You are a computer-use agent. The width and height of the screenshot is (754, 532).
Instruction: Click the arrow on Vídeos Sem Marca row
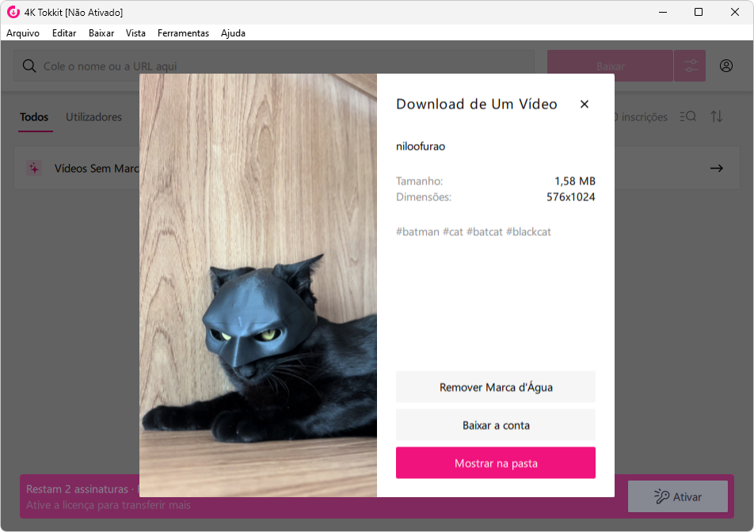pos(717,169)
